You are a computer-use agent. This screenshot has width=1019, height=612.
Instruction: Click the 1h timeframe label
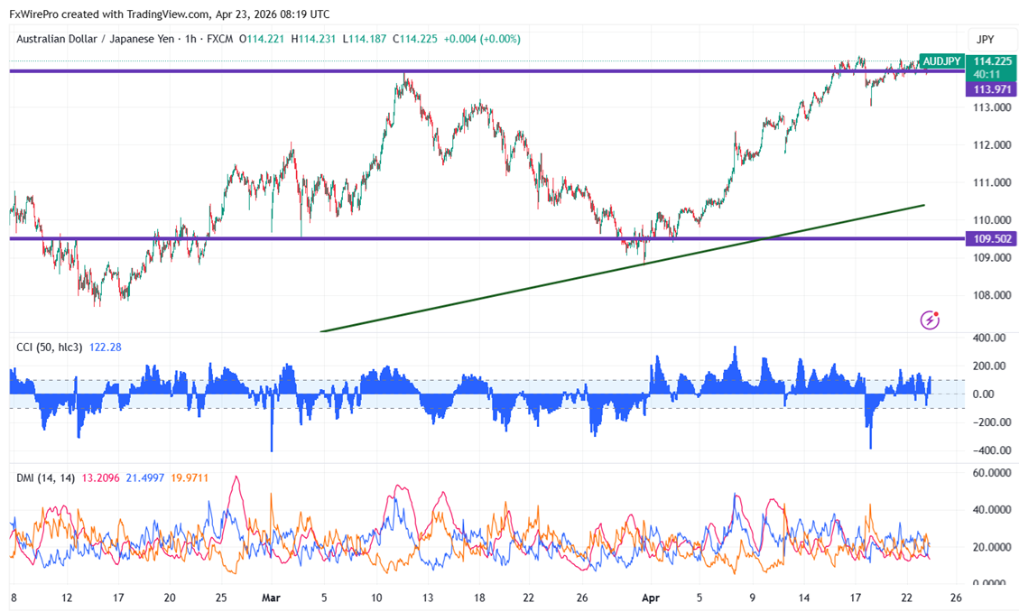click(190, 39)
